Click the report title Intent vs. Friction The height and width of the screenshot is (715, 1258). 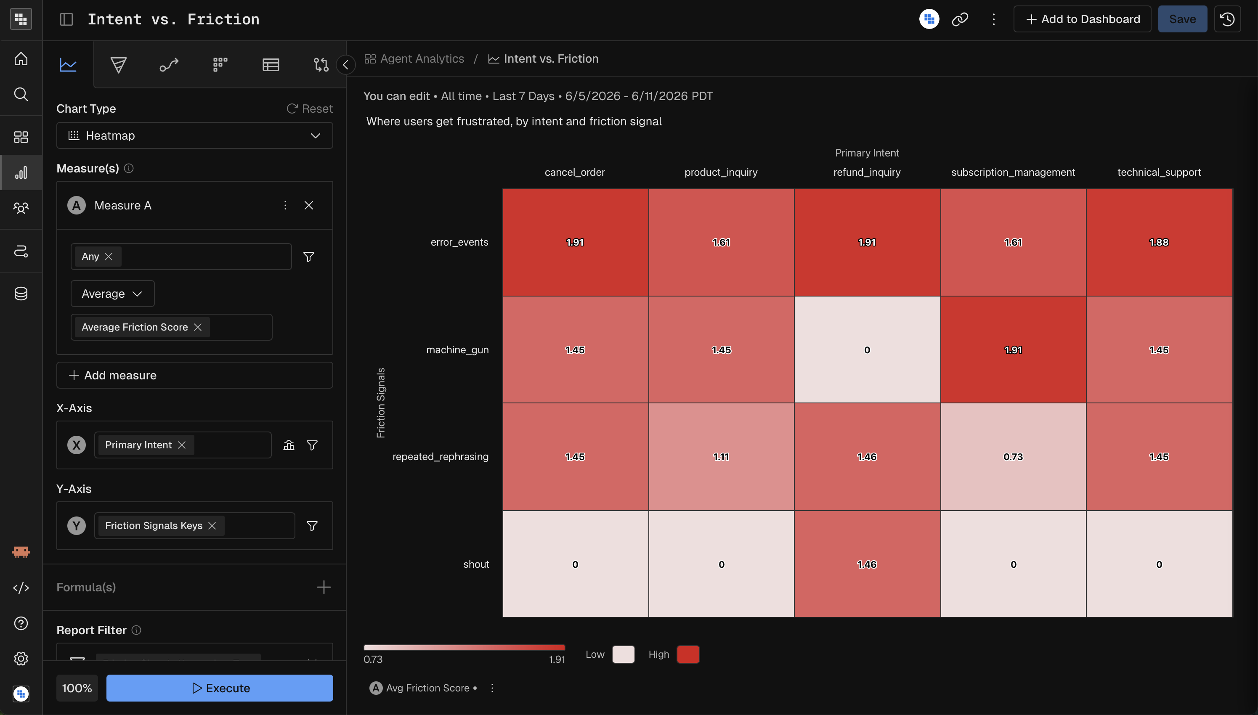173,19
